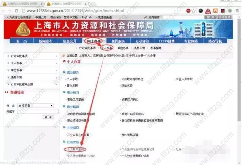This screenshot has width=242, height=165.
Task: Open the 预约现场咨询 link
Action: pyautogui.click(x=130, y=135)
